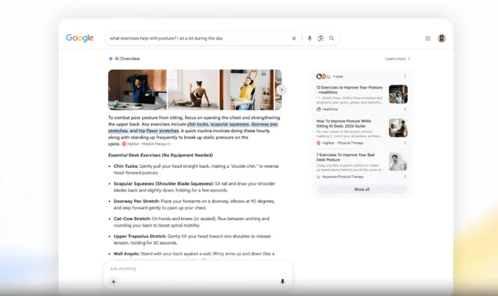This screenshot has width=498, height=296.
Task: Open second carousel image of woman twisting on floor
Action: (193, 90)
